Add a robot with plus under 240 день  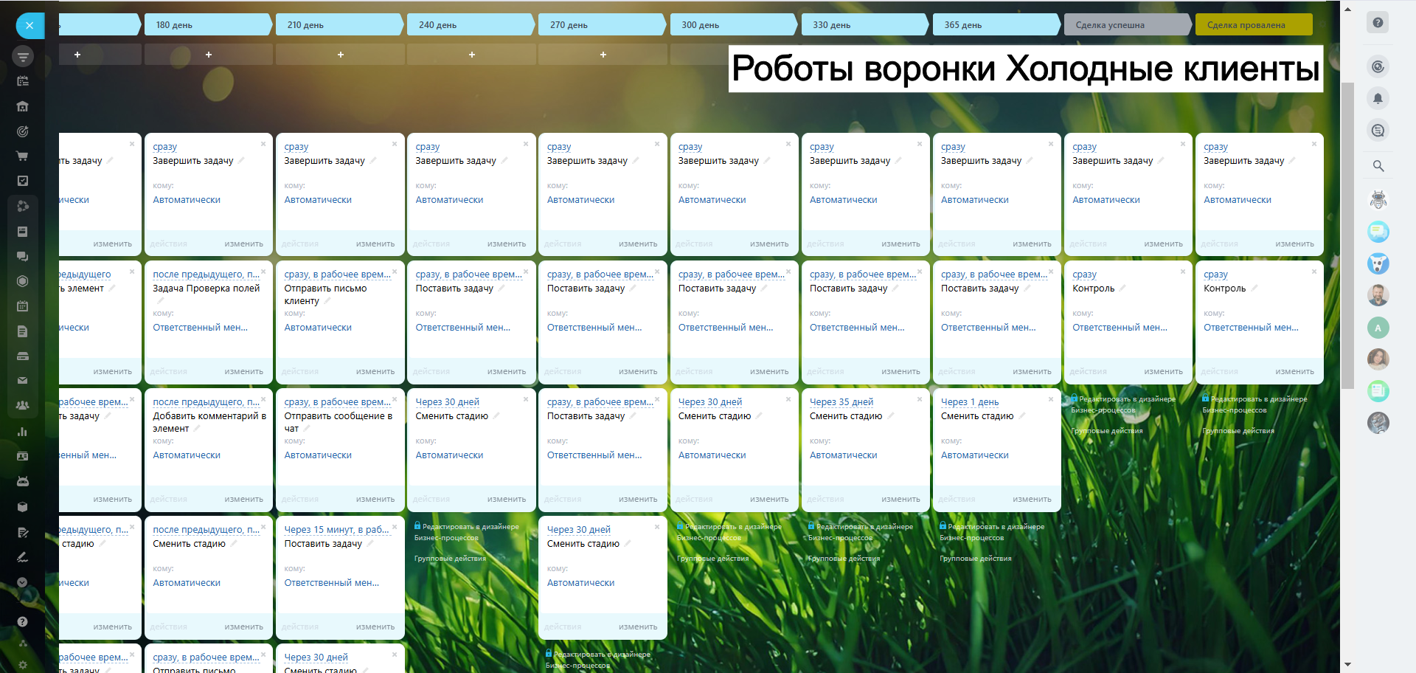(472, 55)
